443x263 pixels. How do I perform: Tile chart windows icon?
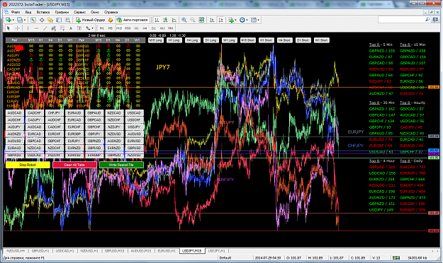(201, 20)
